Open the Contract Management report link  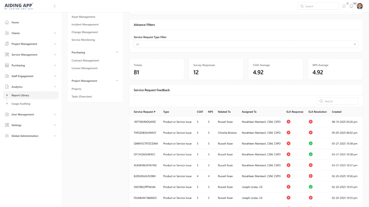click(85, 60)
